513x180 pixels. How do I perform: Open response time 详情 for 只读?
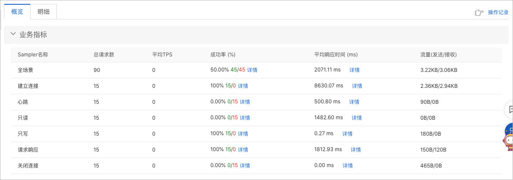357,118
